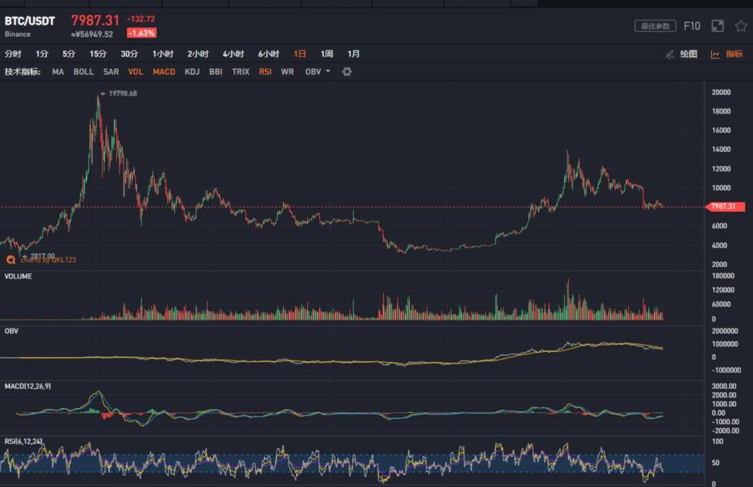
Task: Open indicator settings gear icon
Action: click(x=347, y=71)
